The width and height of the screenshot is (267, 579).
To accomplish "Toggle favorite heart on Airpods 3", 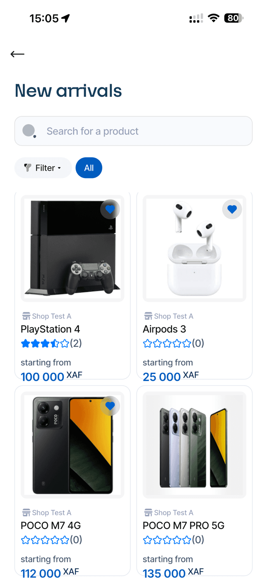I will tap(232, 210).
